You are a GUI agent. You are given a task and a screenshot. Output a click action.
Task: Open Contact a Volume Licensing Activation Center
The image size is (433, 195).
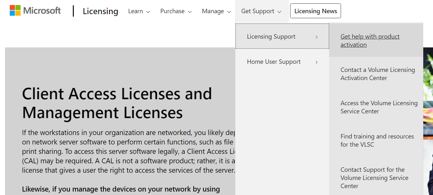(378, 74)
